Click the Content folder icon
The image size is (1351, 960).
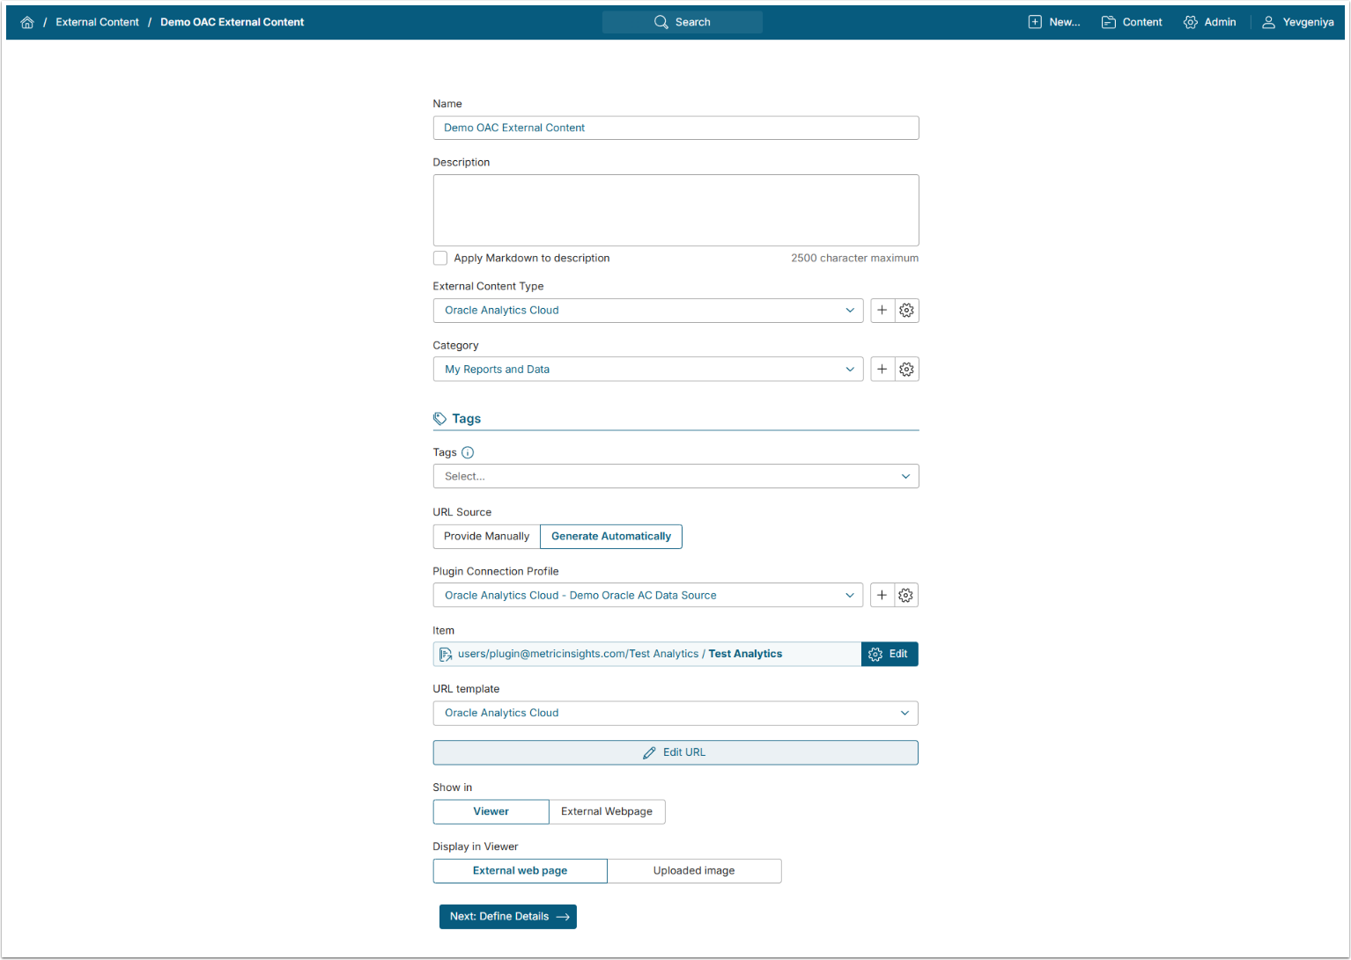[x=1109, y=22]
